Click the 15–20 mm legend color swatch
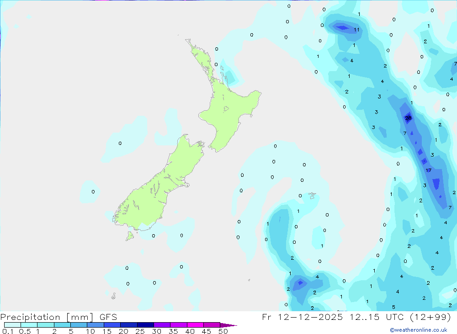Viewport: 457px width, 334px height. (112, 325)
